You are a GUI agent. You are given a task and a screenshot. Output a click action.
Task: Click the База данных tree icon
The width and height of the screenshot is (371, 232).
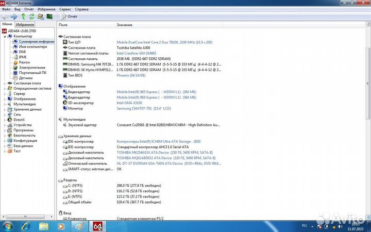[10, 146]
